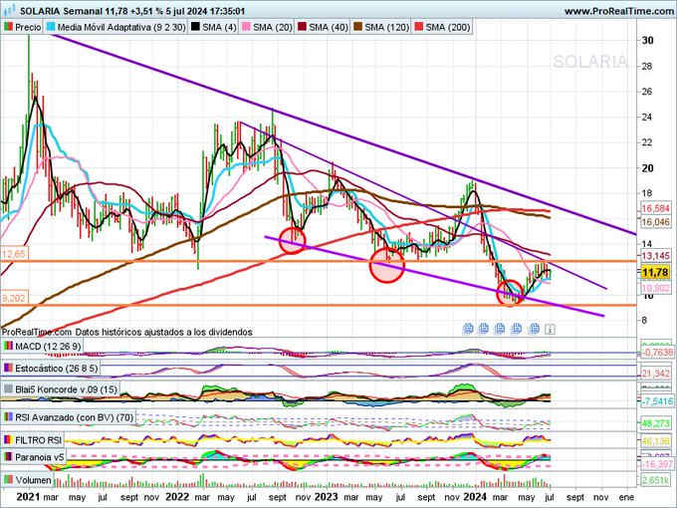Viewport: 677px width, 508px height.
Task: Click the pink 10,902 value label
Action: coord(655,288)
